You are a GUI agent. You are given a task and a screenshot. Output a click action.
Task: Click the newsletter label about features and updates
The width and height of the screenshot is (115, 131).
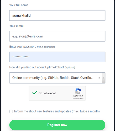point(57,111)
